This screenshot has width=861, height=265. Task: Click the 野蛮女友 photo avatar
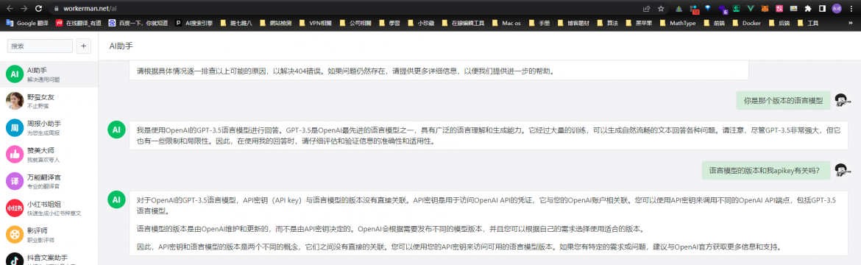14,101
